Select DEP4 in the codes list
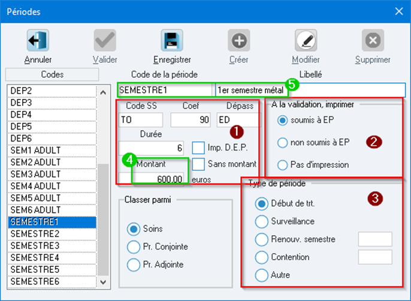 52,115
